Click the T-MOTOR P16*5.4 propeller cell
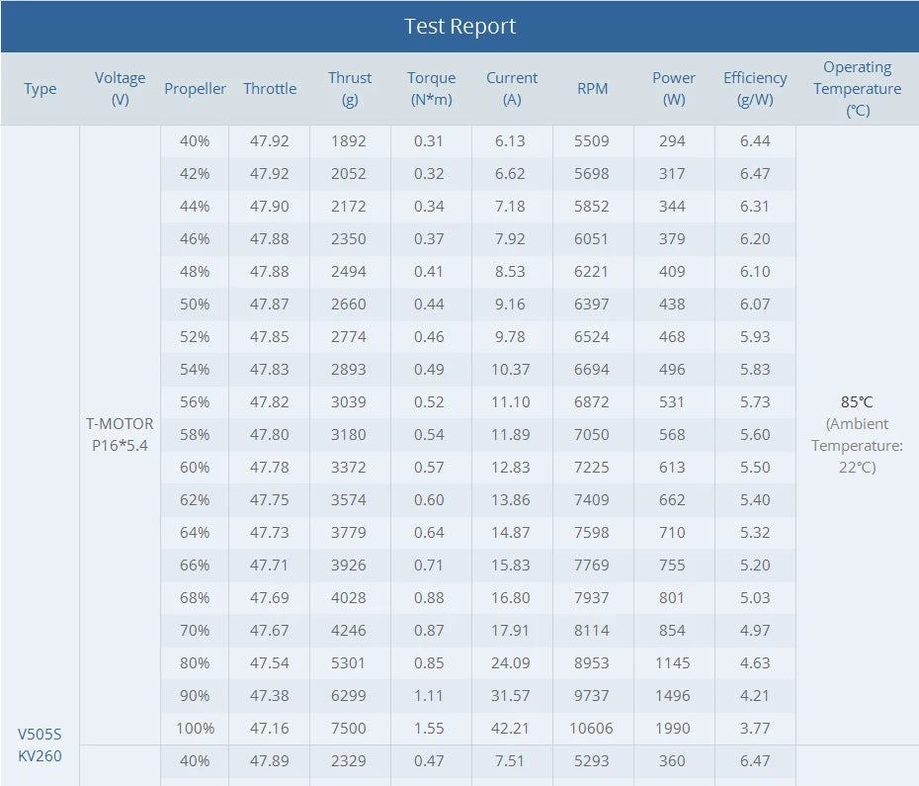This screenshot has height=786, width=919. point(120,435)
